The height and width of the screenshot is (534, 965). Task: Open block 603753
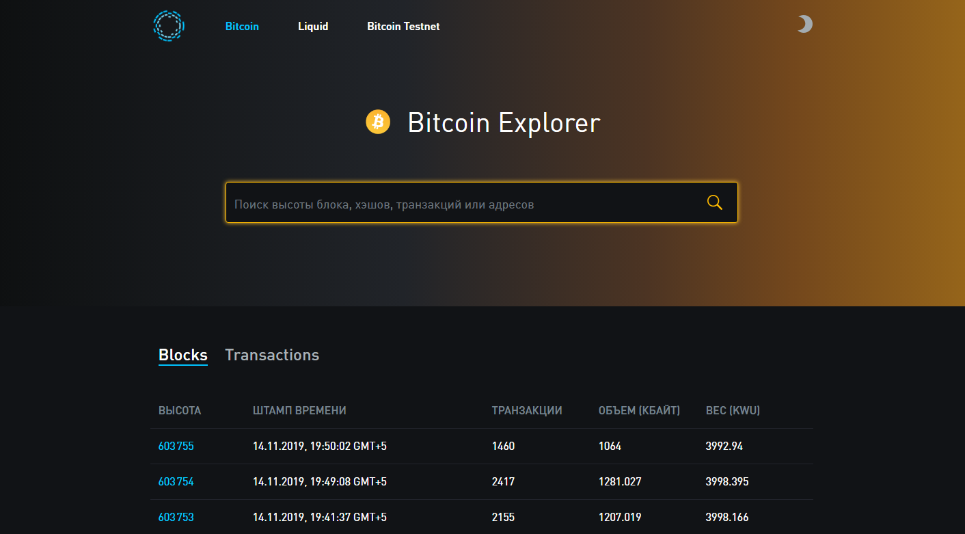176,517
